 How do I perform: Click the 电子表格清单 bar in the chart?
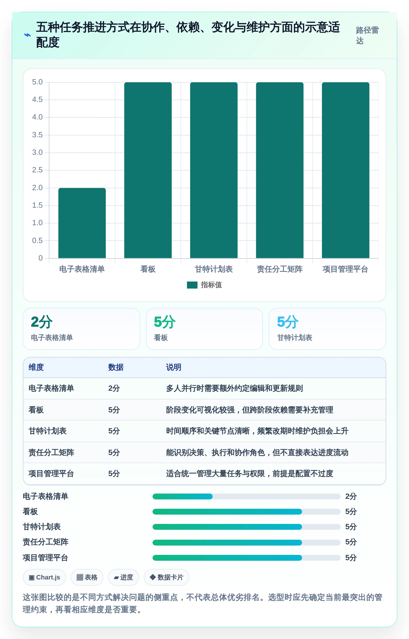tap(82, 223)
